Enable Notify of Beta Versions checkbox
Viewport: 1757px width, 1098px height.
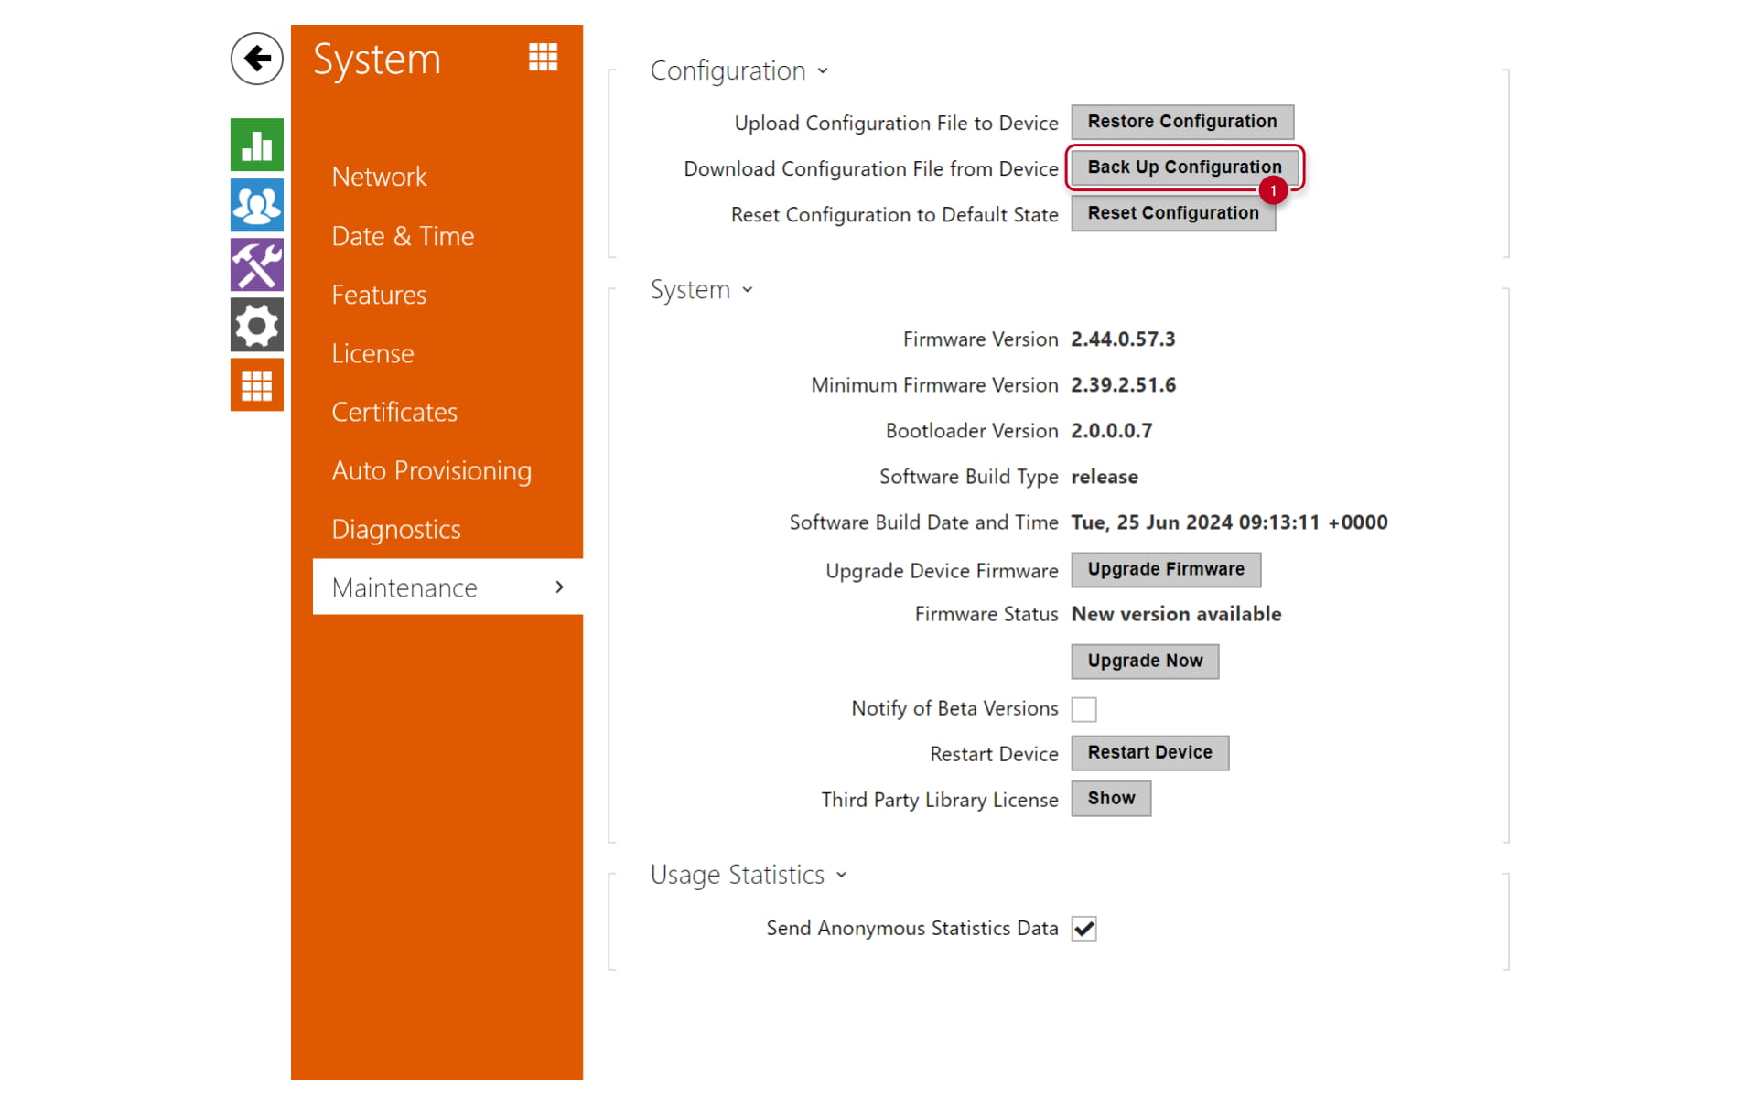point(1083,709)
